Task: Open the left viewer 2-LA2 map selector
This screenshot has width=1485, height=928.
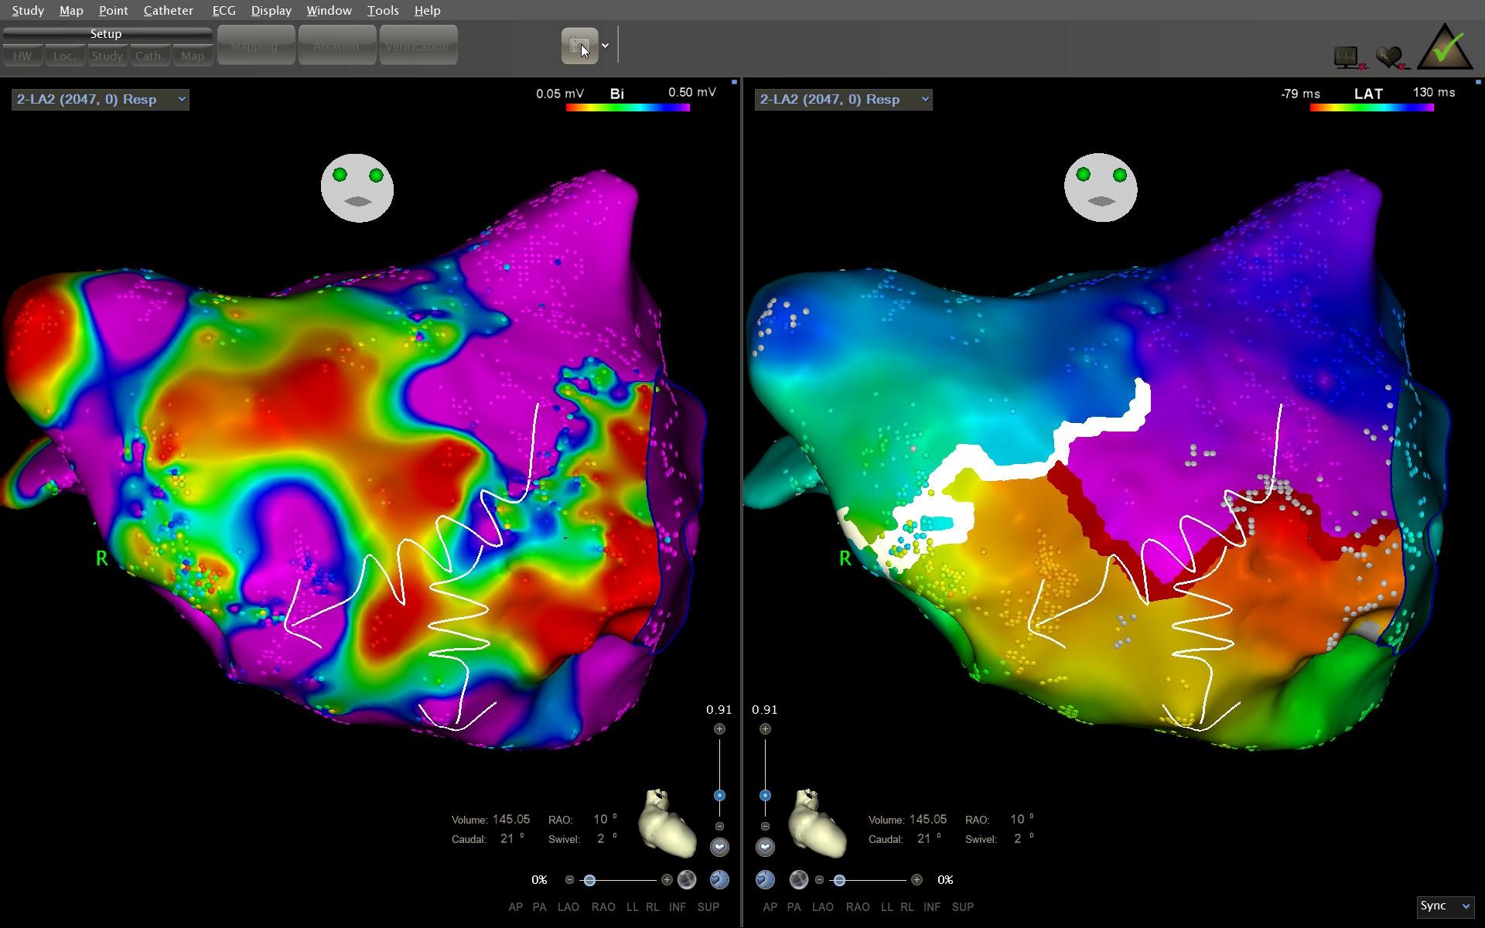Action: (x=101, y=99)
